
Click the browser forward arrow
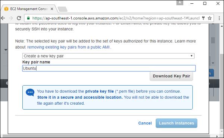coord(11,18)
